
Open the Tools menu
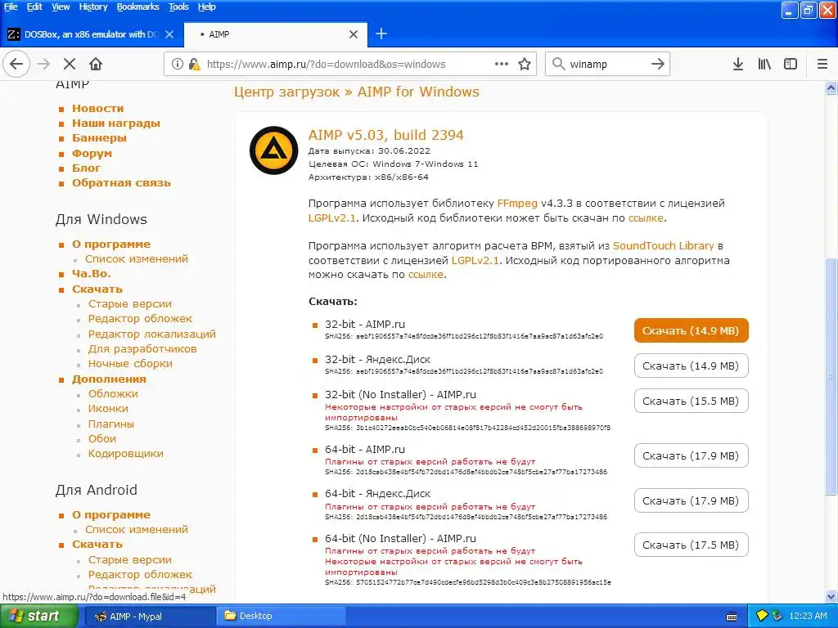coord(178,7)
